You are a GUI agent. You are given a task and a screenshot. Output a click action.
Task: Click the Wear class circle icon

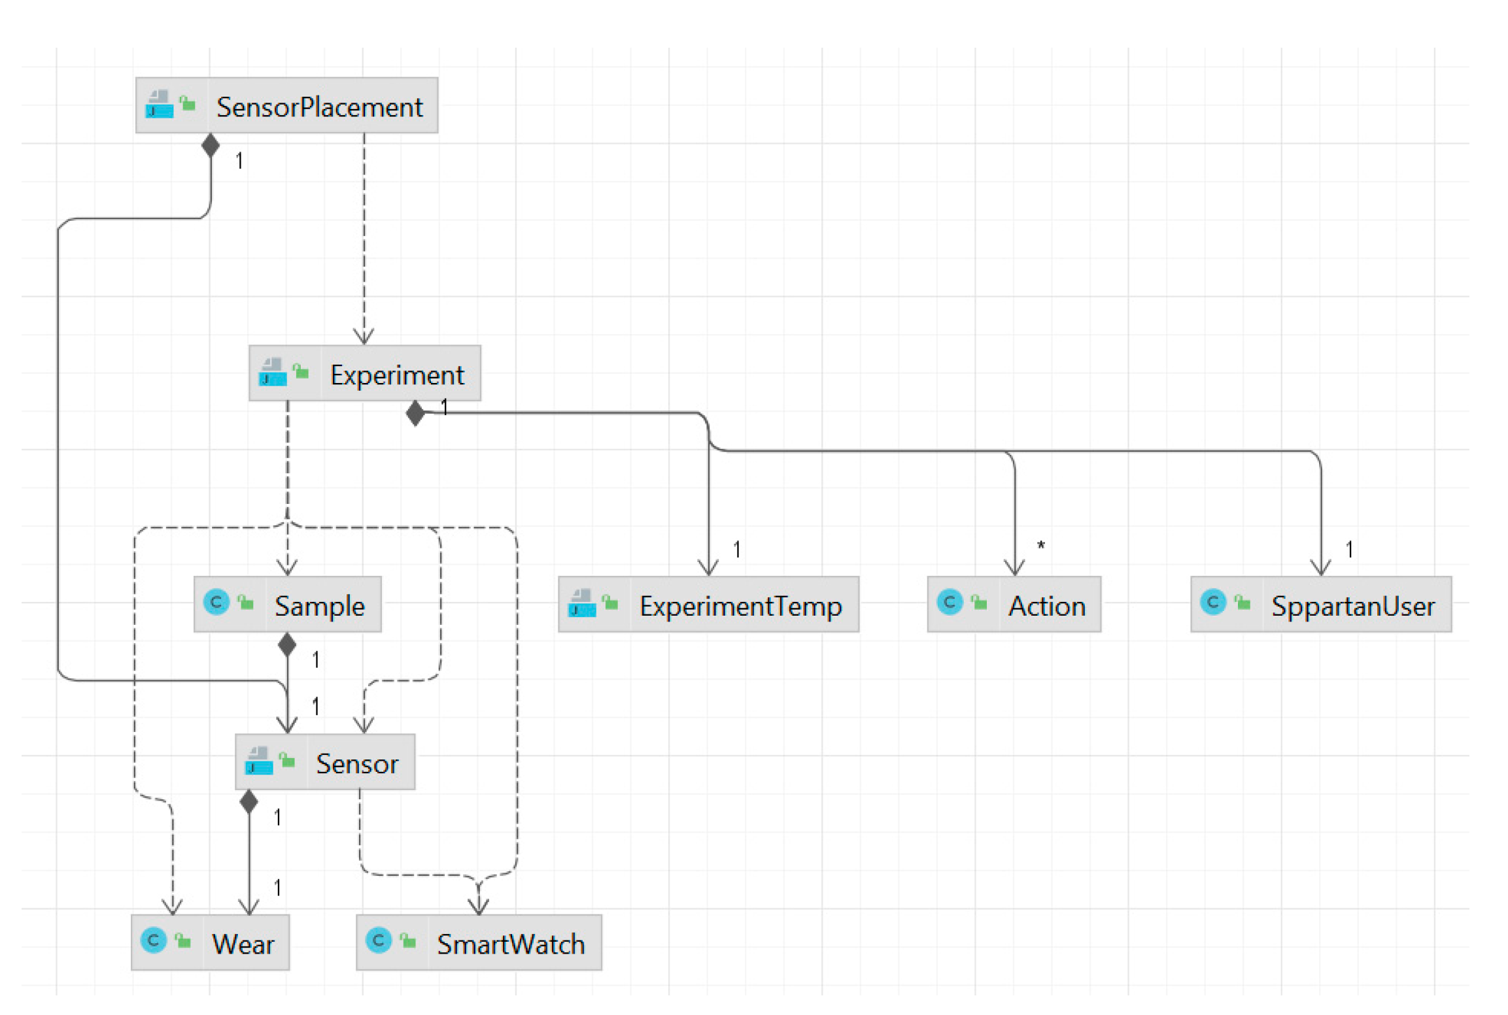[154, 940]
